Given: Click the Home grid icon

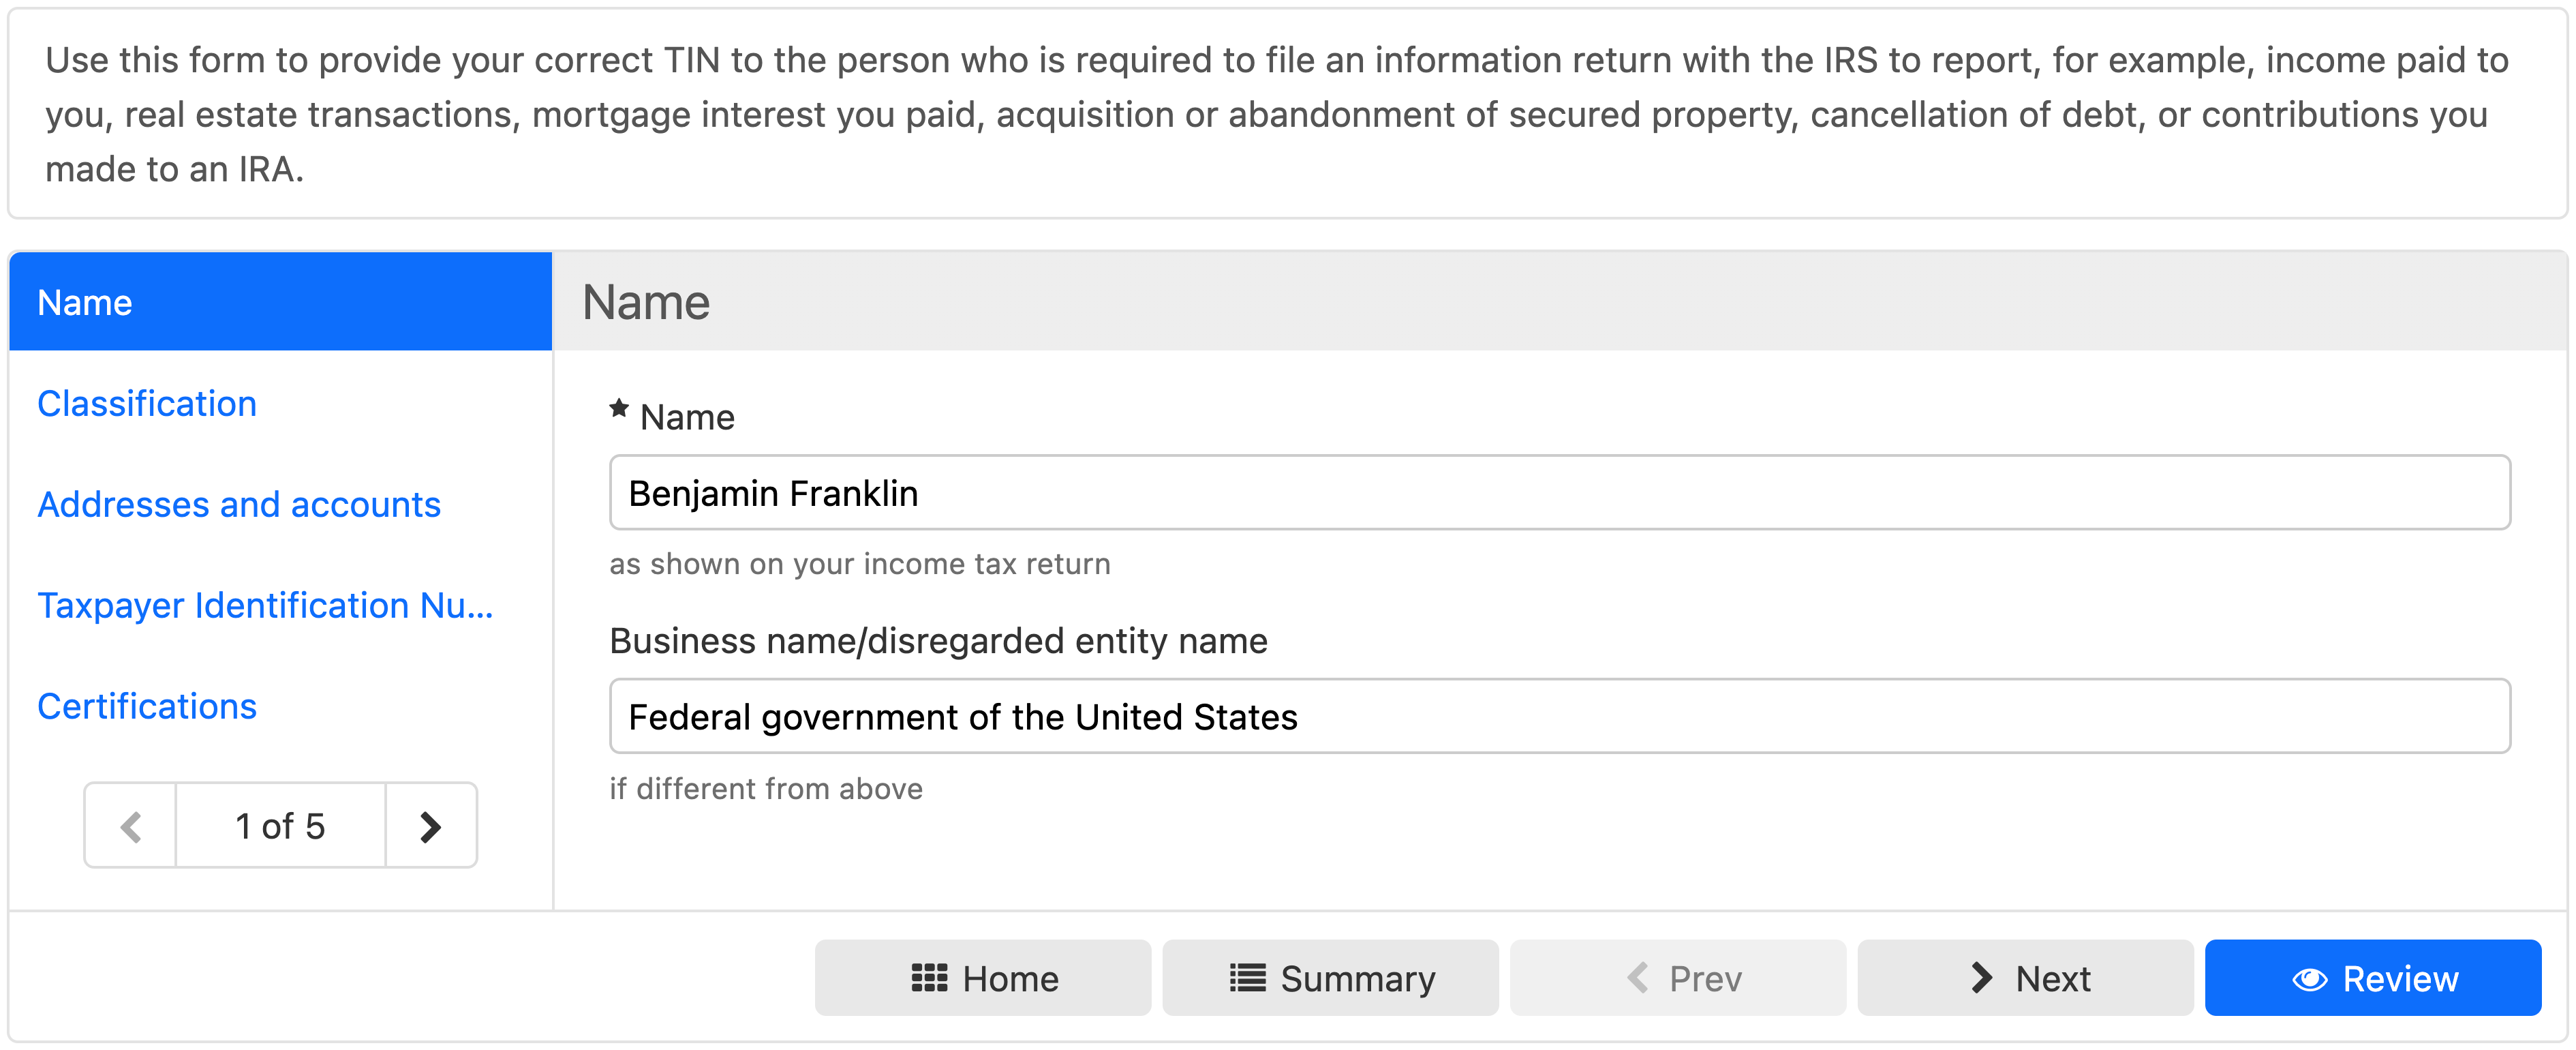Looking at the screenshot, I should tap(929, 978).
